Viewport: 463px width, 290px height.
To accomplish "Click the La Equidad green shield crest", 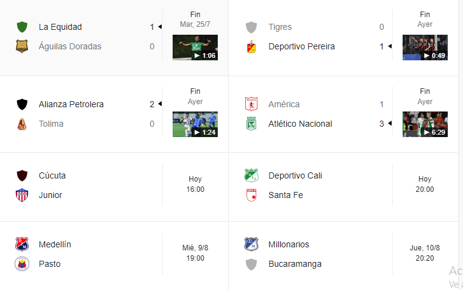I will coord(22,27).
